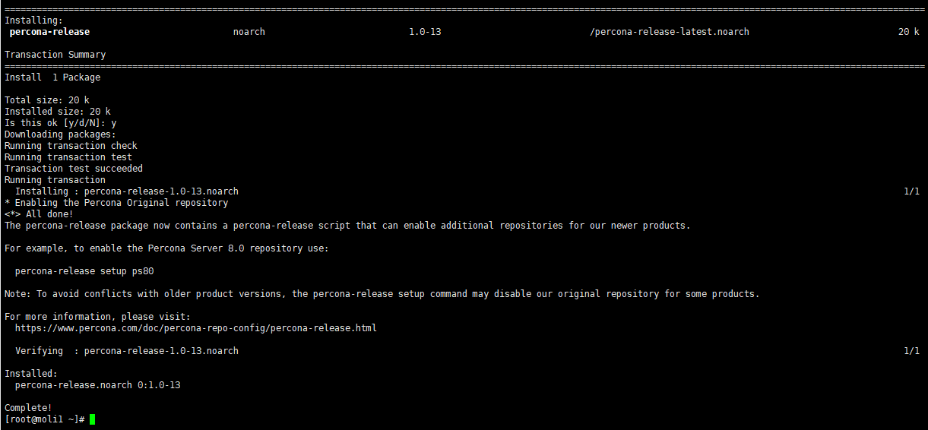This screenshot has width=928, height=430.
Task: Click 'Verifying : percona-release-1.0-13.noarch' line
Action: tap(127, 351)
